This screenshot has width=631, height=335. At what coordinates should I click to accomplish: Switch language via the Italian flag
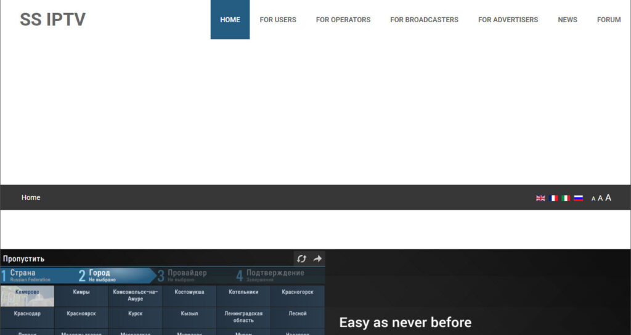(x=566, y=198)
